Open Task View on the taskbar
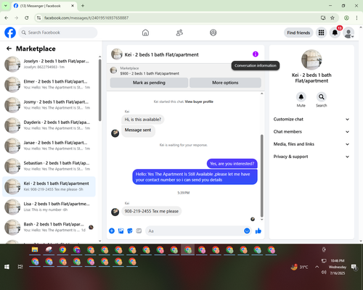363x290 pixels. [x=20, y=267]
